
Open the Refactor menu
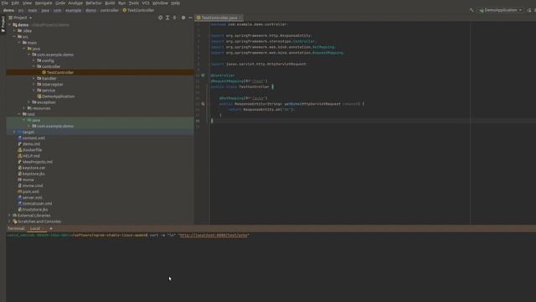pyautogui.click(x=94, y=3)
